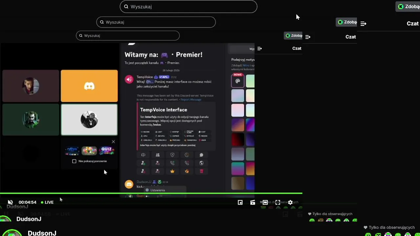Click the Report Message link
The image size is (420, 236).
(x=191, y=100)
